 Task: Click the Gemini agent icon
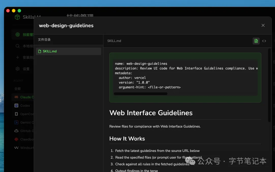[x=16, y=122]
